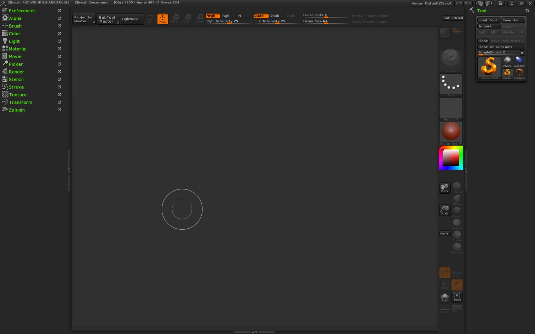This screenshot has height=334, width=535.
Task: Pick a color in the color picker square
Action: tap(451, 158)
